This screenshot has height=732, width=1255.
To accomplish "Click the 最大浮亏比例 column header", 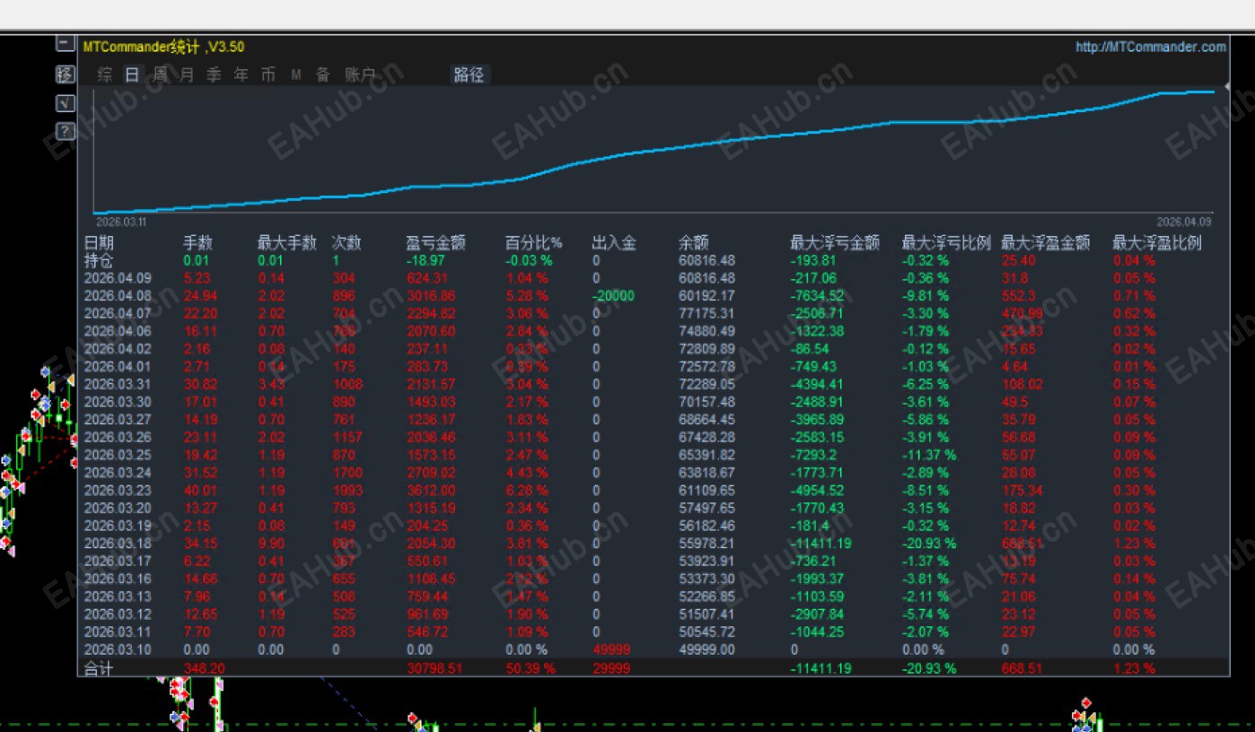I will point(946,242).
